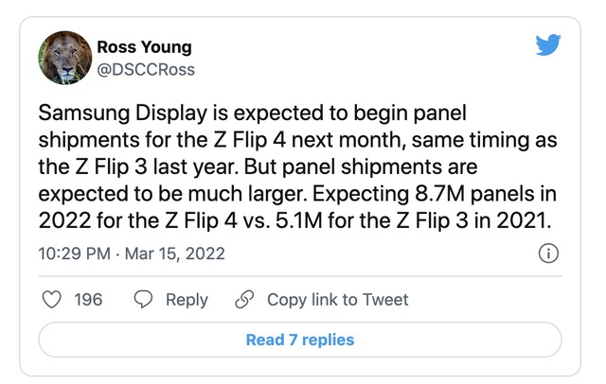
Task: Click the '5.1M' figure in the tweet
Action: click(x=299, y=220)
